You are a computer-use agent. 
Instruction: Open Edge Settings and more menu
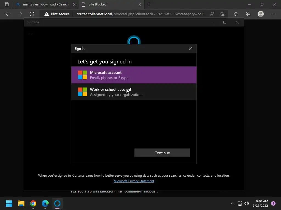pyautogui.click(x=273, y=14)
